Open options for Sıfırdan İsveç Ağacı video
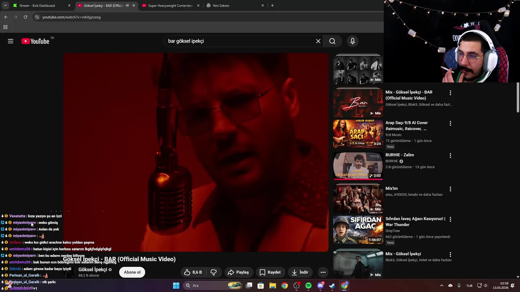The image size is (520, 292). click(450, 219)
